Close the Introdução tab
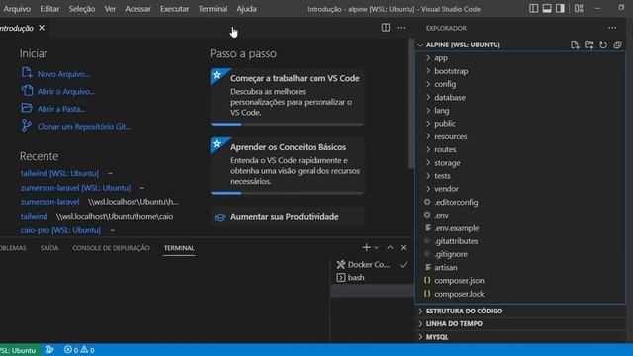 pyautogui.click(x=42, y=28)
